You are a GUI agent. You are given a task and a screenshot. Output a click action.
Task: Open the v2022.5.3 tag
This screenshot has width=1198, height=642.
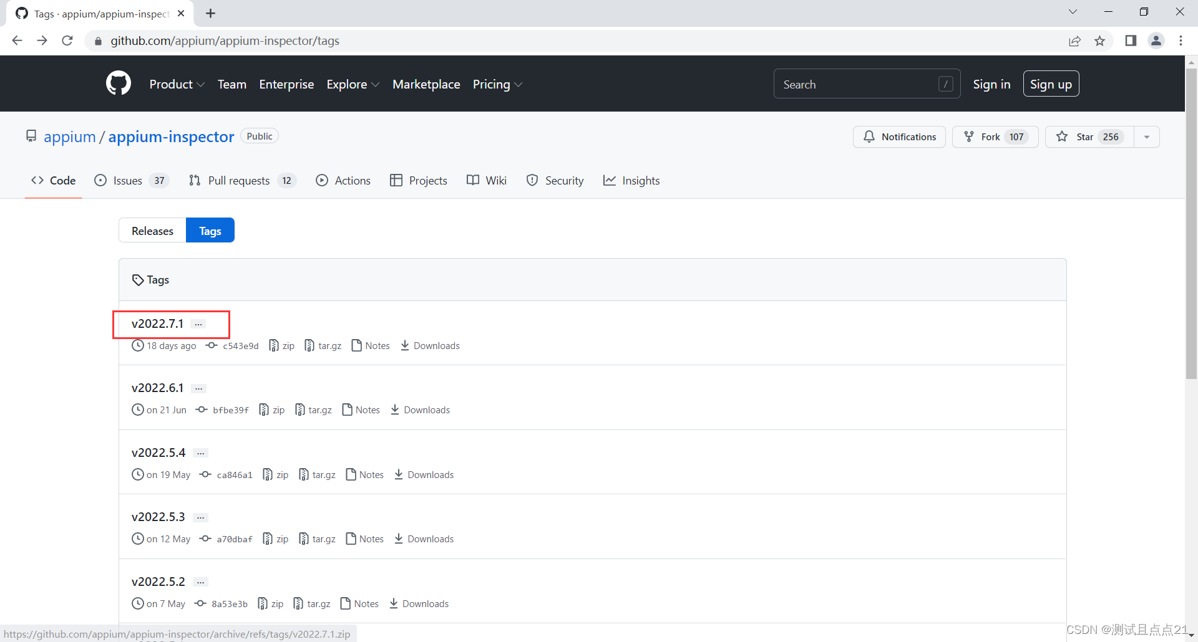point(158,517)
